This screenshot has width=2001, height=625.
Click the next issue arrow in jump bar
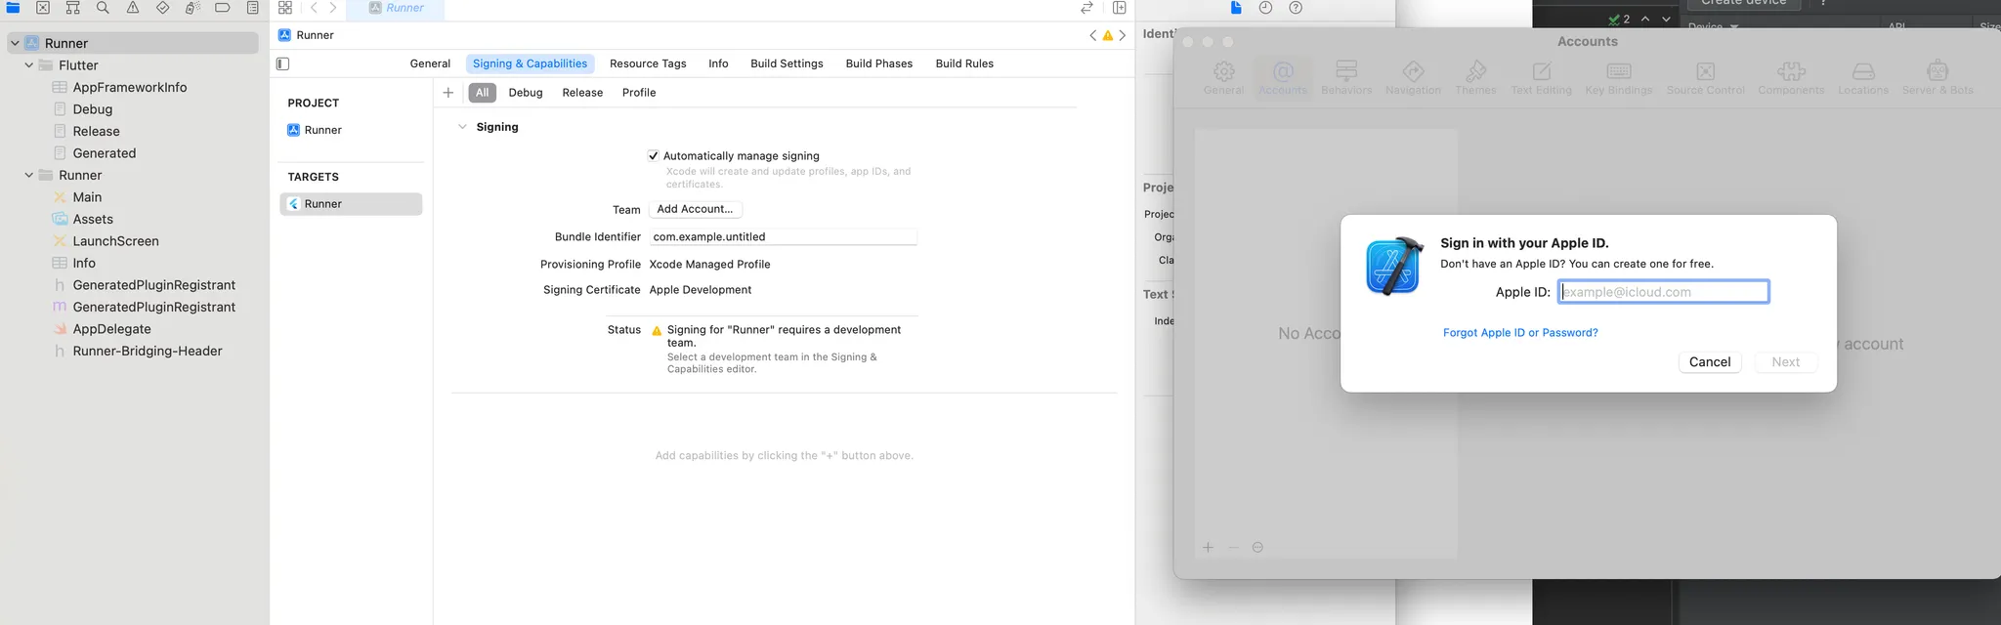point(1123,35)
